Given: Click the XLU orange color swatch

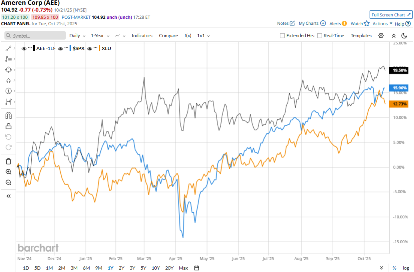Looking at the screenshot, I should [99, 48].
